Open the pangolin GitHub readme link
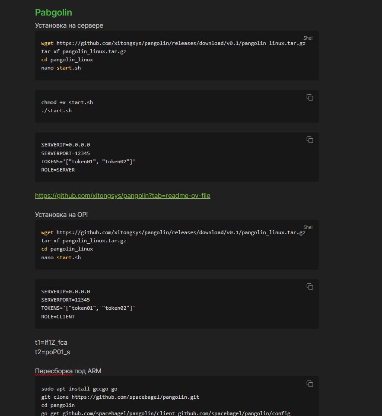 (123, 196)
